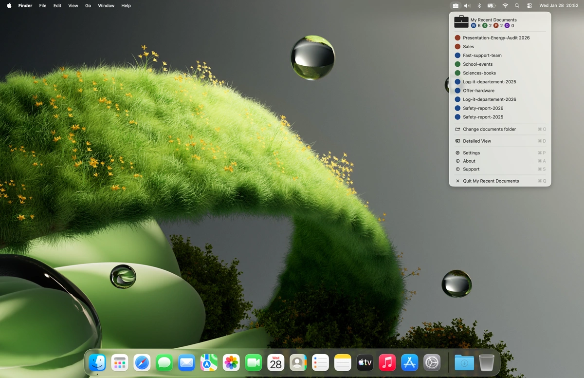The width and height of the screenshot is (584, 378).
Task: Show About information for My Recent Documents
Action: (x=468, y=161)
